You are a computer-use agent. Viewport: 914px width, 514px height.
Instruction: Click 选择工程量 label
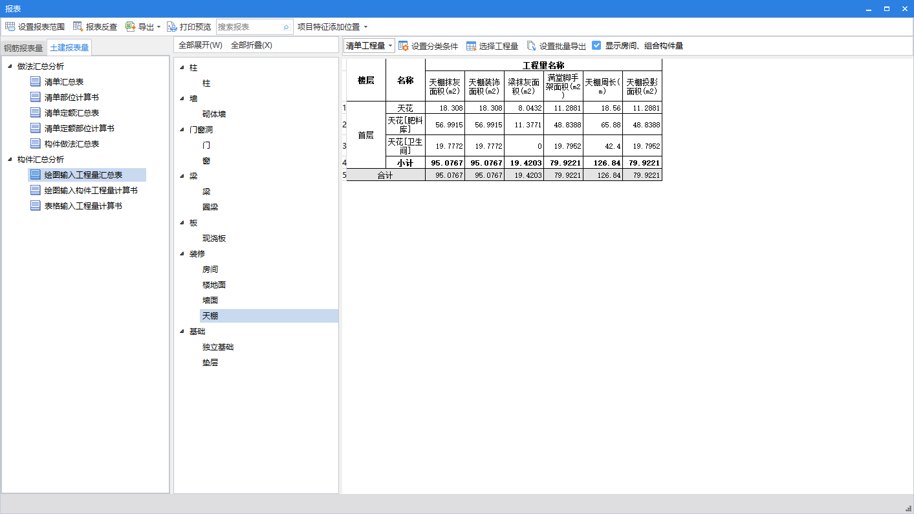coord(499,46)
